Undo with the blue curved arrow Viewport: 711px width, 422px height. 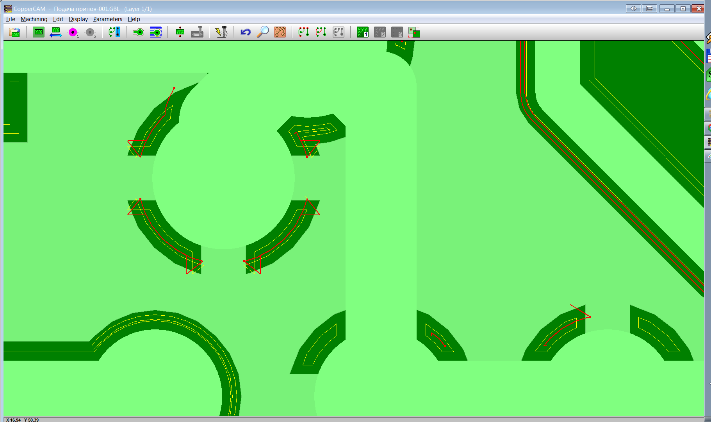[246, 32]
